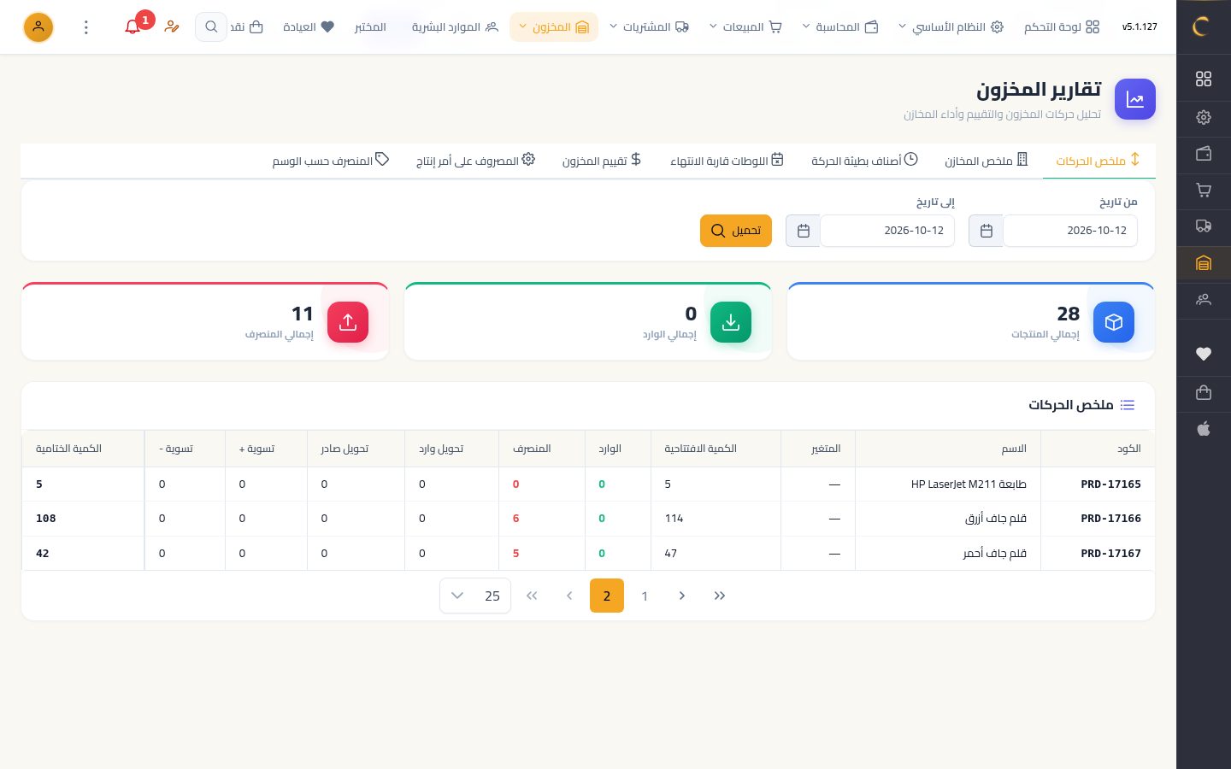Image resolution: width=1231 pixels, height=769 pixels.
Task: Open the sidebar shopping cart icon
Action: pos(1204,190)
